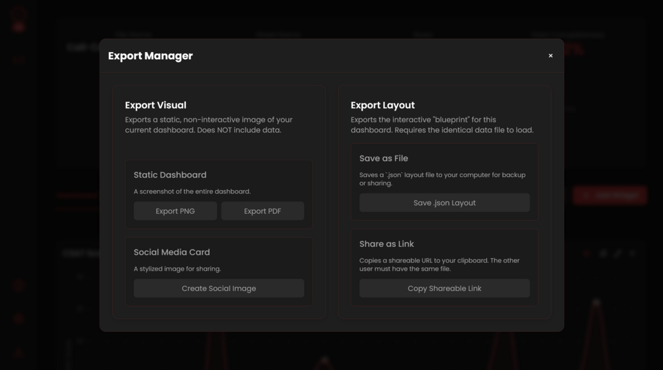Export the dashboard as PDF
Screen dimensions: 663x370
pos(262,211)
